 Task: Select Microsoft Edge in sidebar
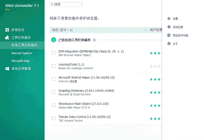pos(21,61)
